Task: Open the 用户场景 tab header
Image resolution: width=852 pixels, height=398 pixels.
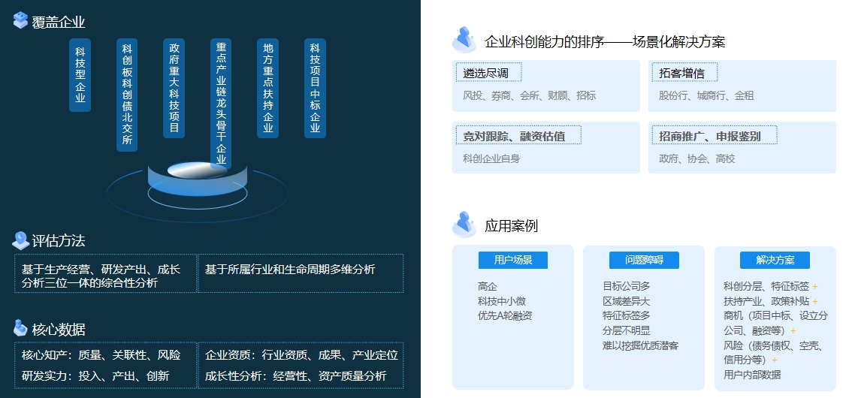Action: [x=513, y=260]
